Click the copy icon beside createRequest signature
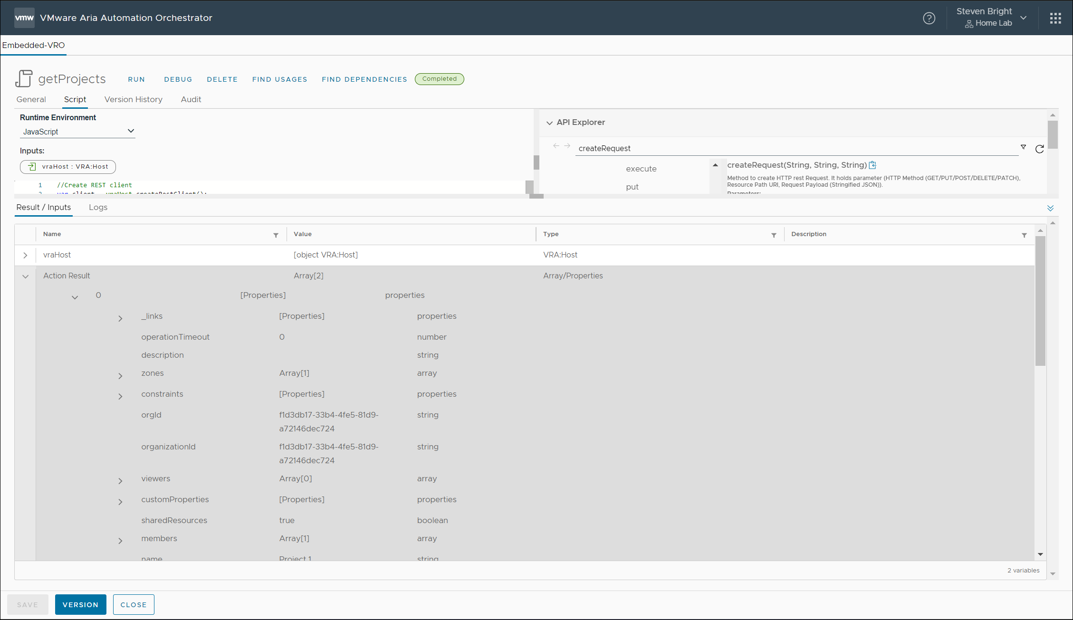This screenshot has width=1073, height=620. pyautogui.click(x=872, y=165)
